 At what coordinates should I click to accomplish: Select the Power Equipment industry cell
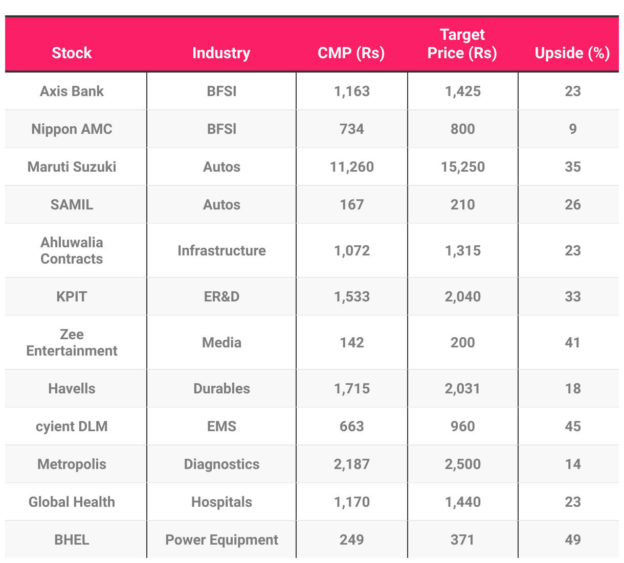pyautogui.click(x=221, y=539)
